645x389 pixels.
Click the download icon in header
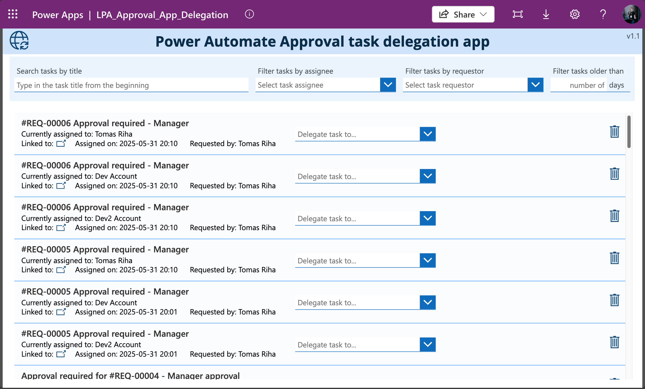(546, 14)
